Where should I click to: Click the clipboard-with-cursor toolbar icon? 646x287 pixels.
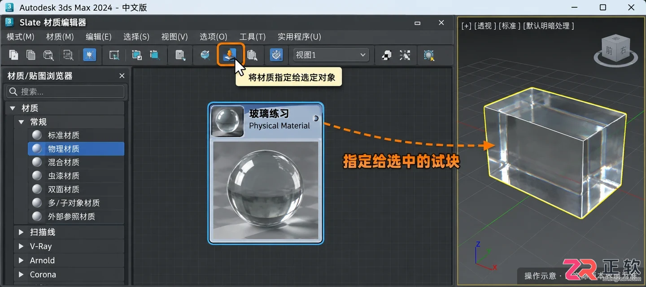coord(253,55)
